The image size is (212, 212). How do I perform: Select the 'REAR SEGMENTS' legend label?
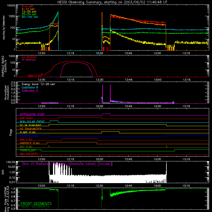point(35,206)
